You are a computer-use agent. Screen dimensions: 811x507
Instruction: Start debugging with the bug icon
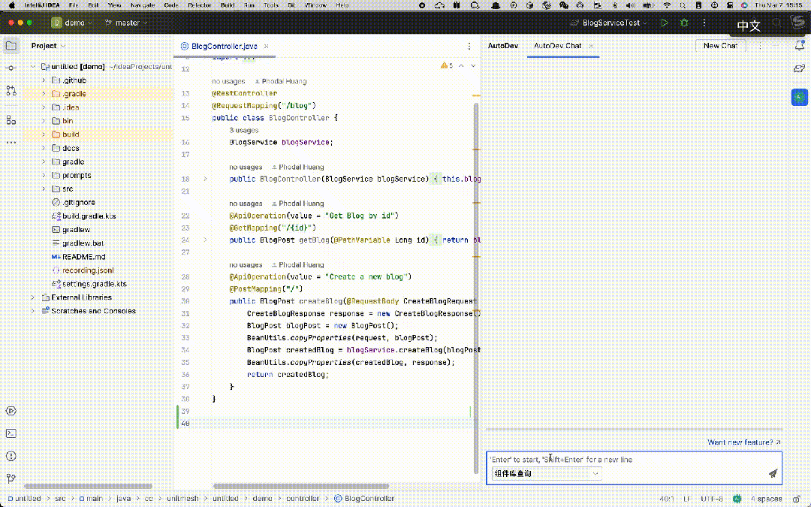click(x=684, y=23)
